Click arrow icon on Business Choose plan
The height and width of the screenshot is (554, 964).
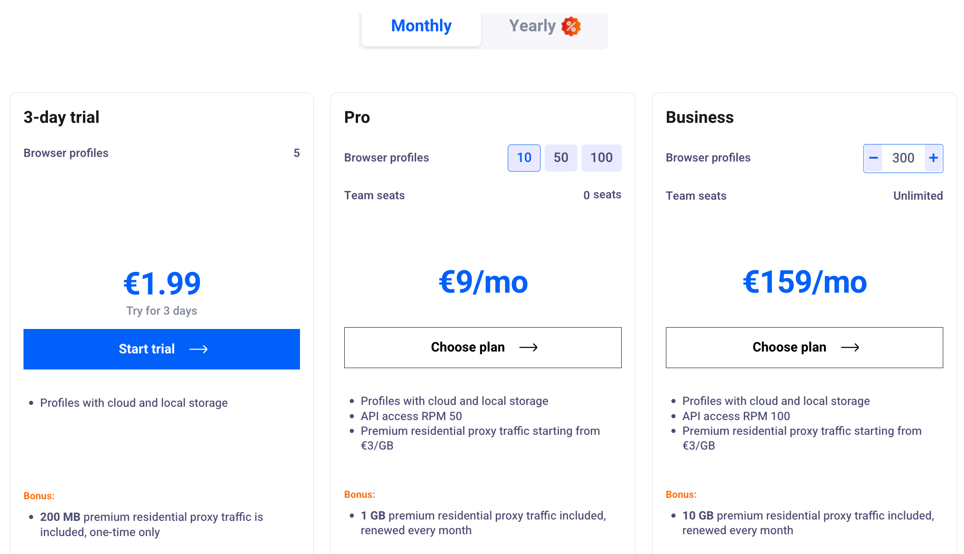(x=850, y=347)
